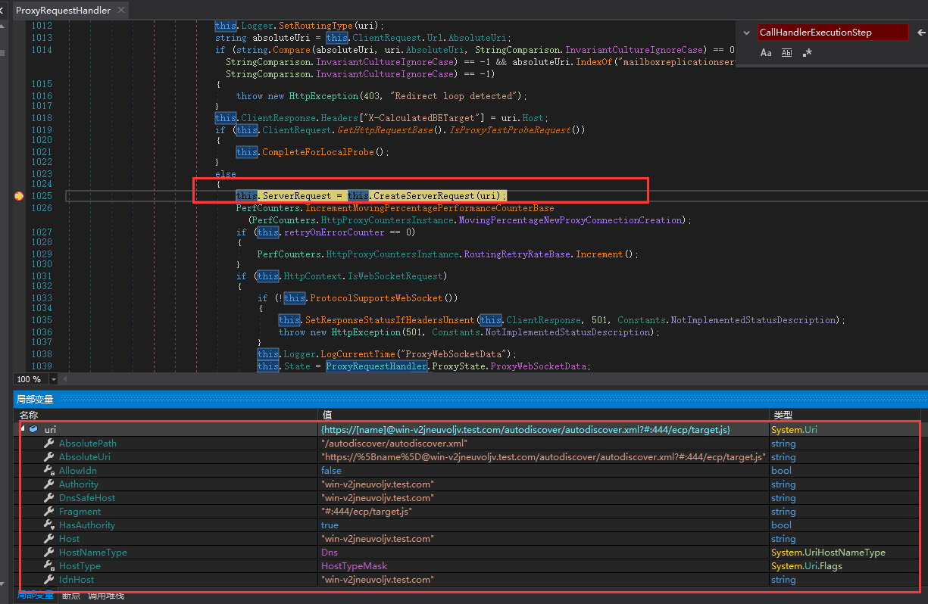The height and width of the screenshot is (604, 928).
Task: Click the locked wrench icon beside HostType
Action: pyautogui.click(x=48, y=566)
